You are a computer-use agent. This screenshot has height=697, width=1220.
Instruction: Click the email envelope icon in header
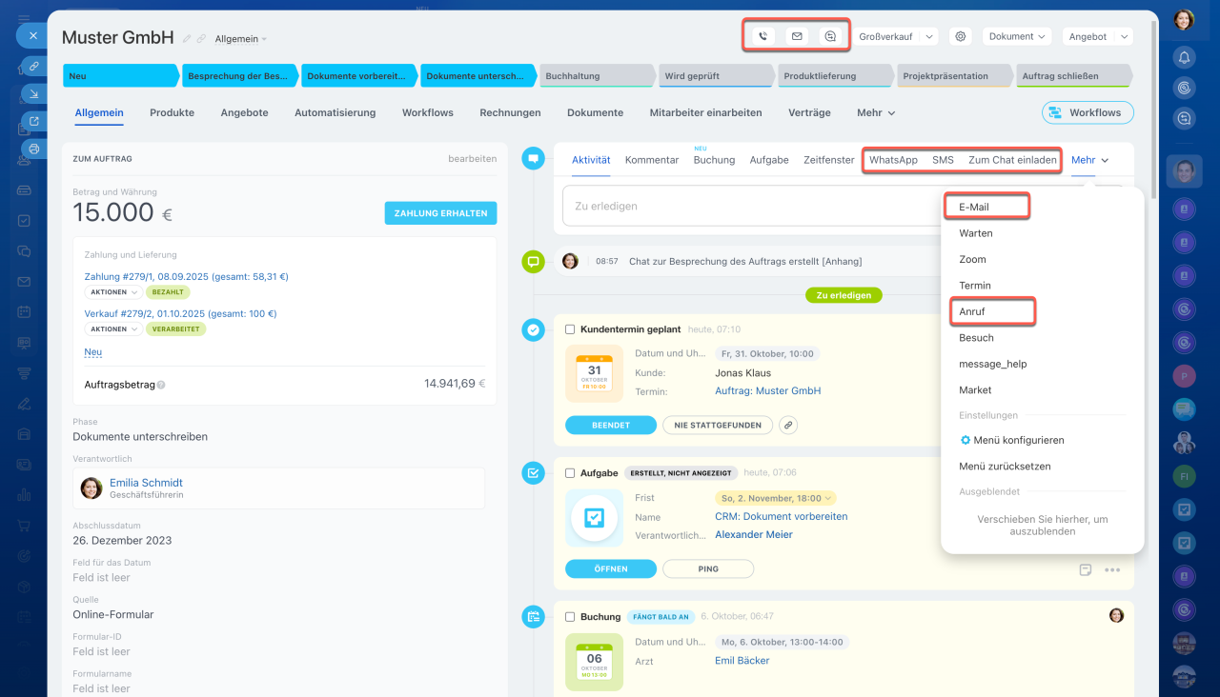[797, 36]
